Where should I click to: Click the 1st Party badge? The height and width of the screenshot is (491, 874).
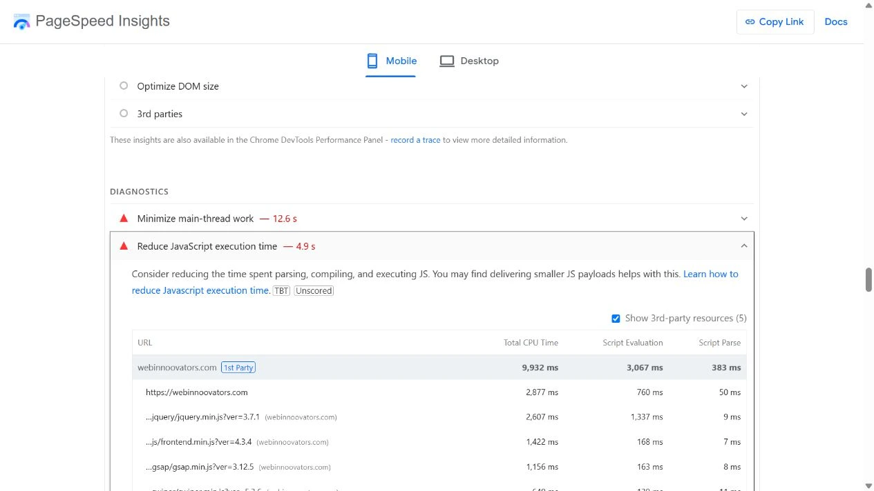(x=238, y=368)
